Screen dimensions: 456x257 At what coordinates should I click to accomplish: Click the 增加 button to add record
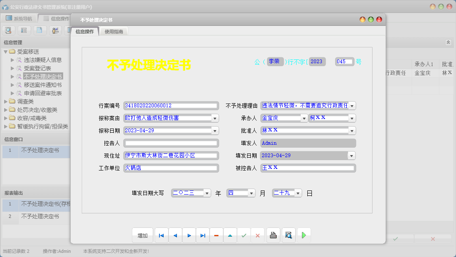pos(142,235)
